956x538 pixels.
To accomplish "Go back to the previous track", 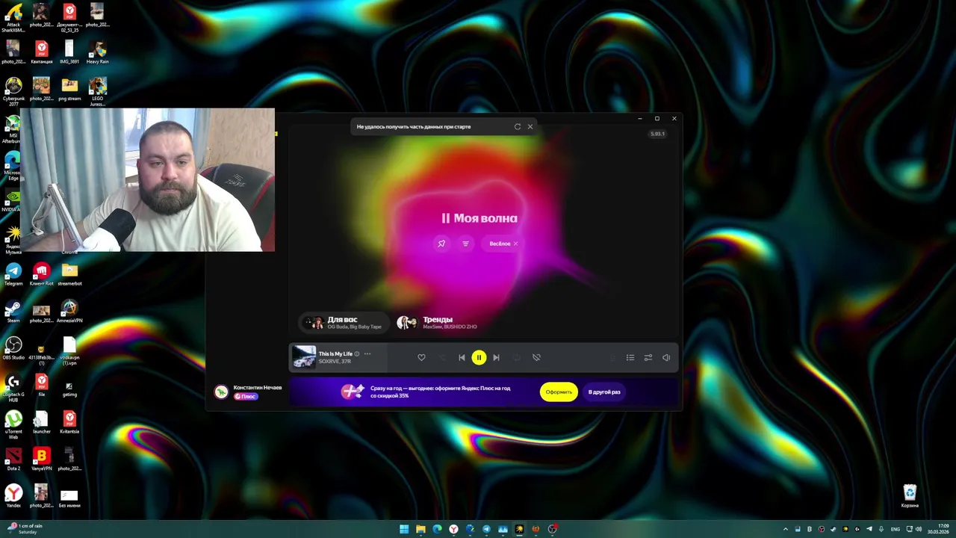I will click(462, 357).
